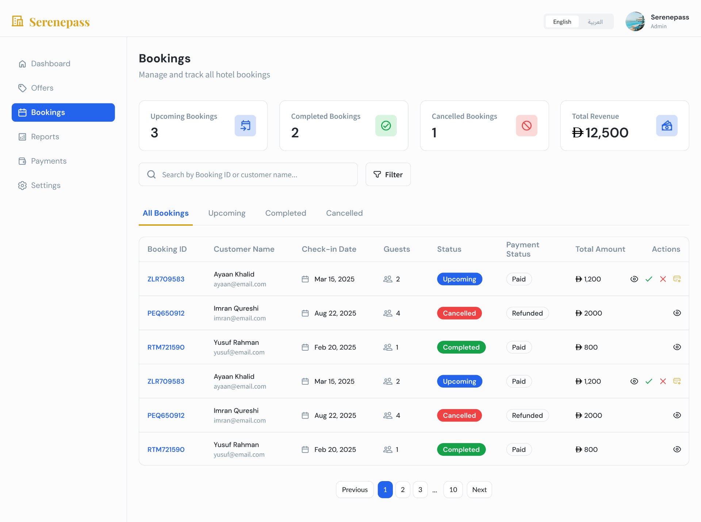Click the Next pagination button

point(479,489)
